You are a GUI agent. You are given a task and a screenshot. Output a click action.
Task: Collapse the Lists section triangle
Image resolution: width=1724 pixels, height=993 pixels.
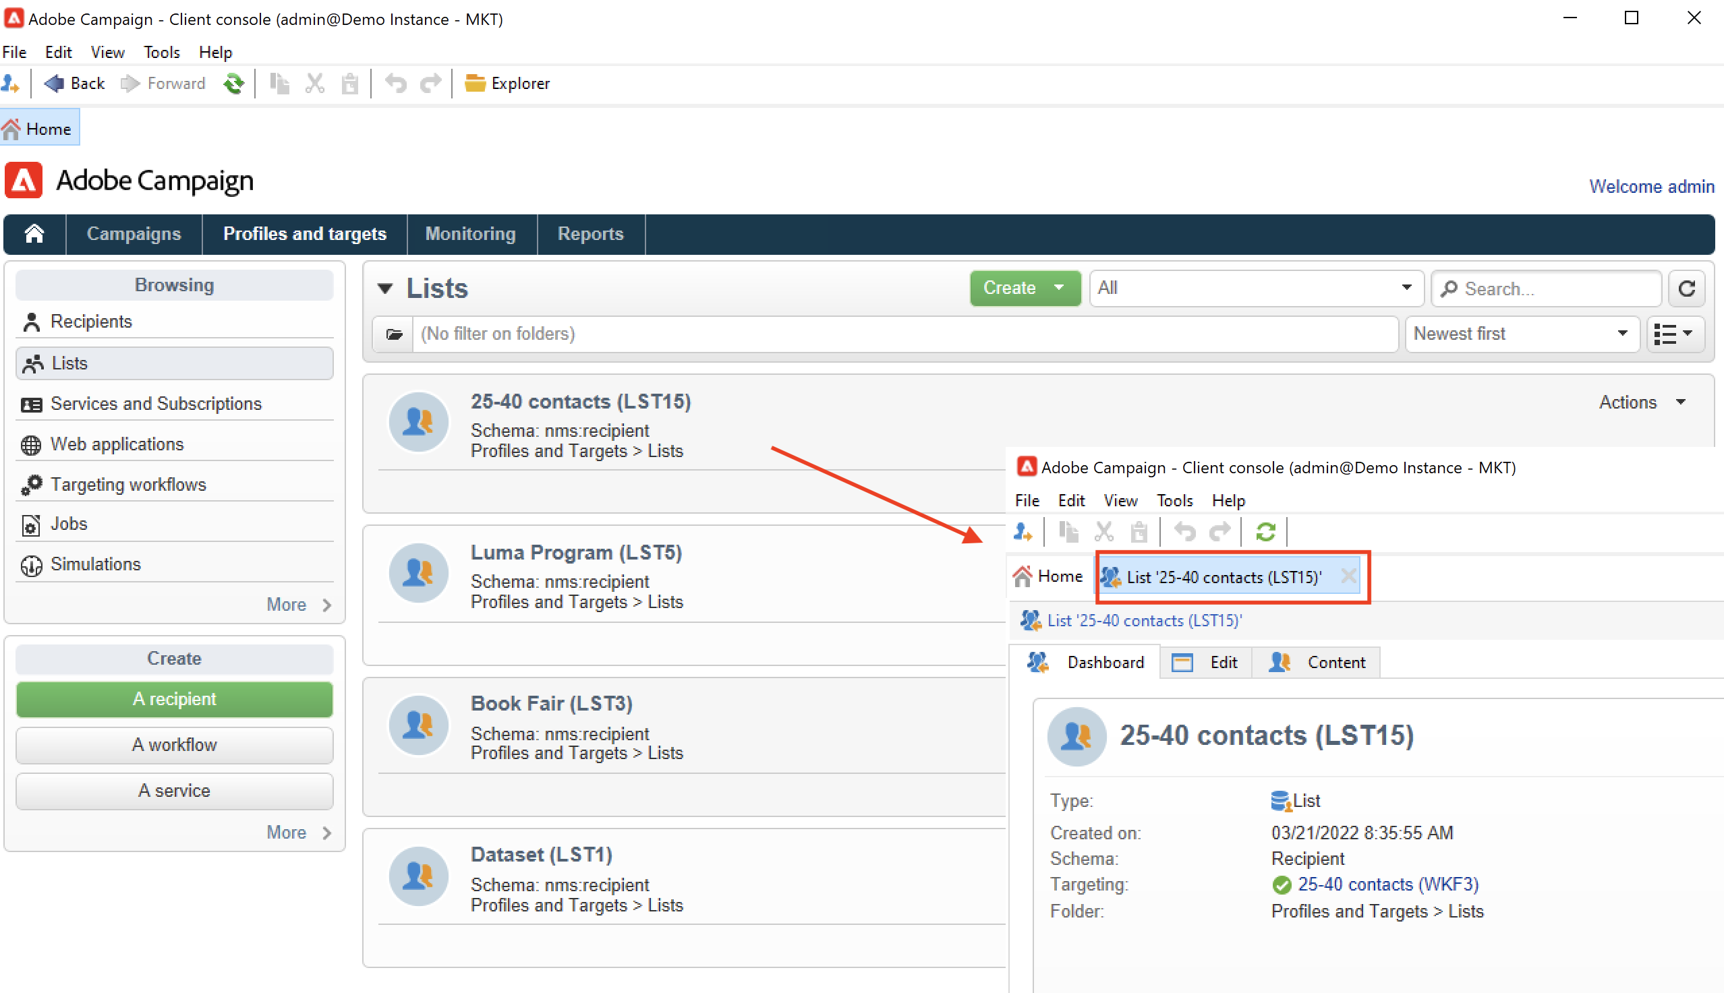tap(385, 289)
